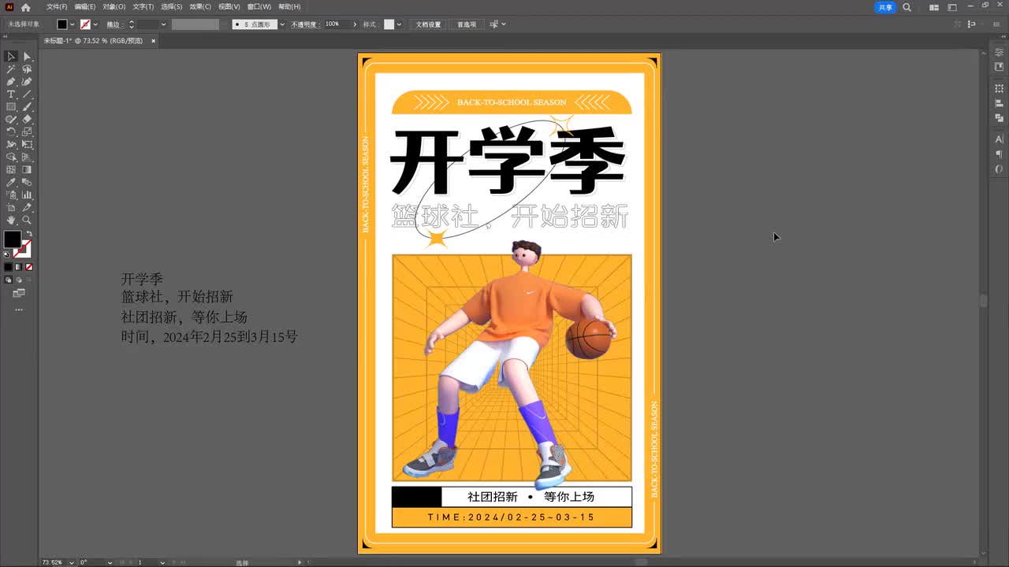This screenshot has width=1009, height=567.
Task: Open Edit Toolbar three-dots button
Action: (x=19, y=309)
